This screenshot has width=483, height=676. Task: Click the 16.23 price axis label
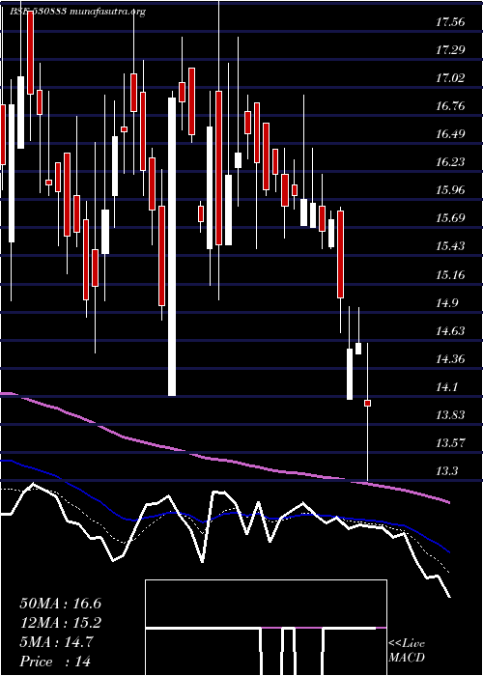tap(450, 162)
